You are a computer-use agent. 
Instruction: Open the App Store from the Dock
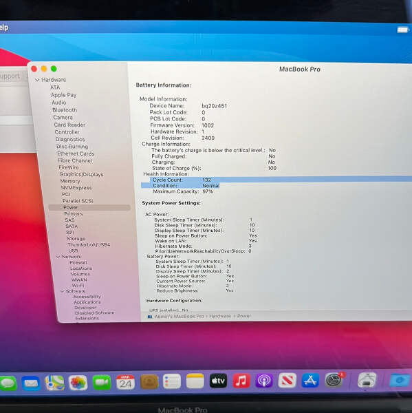pos(310,381)
